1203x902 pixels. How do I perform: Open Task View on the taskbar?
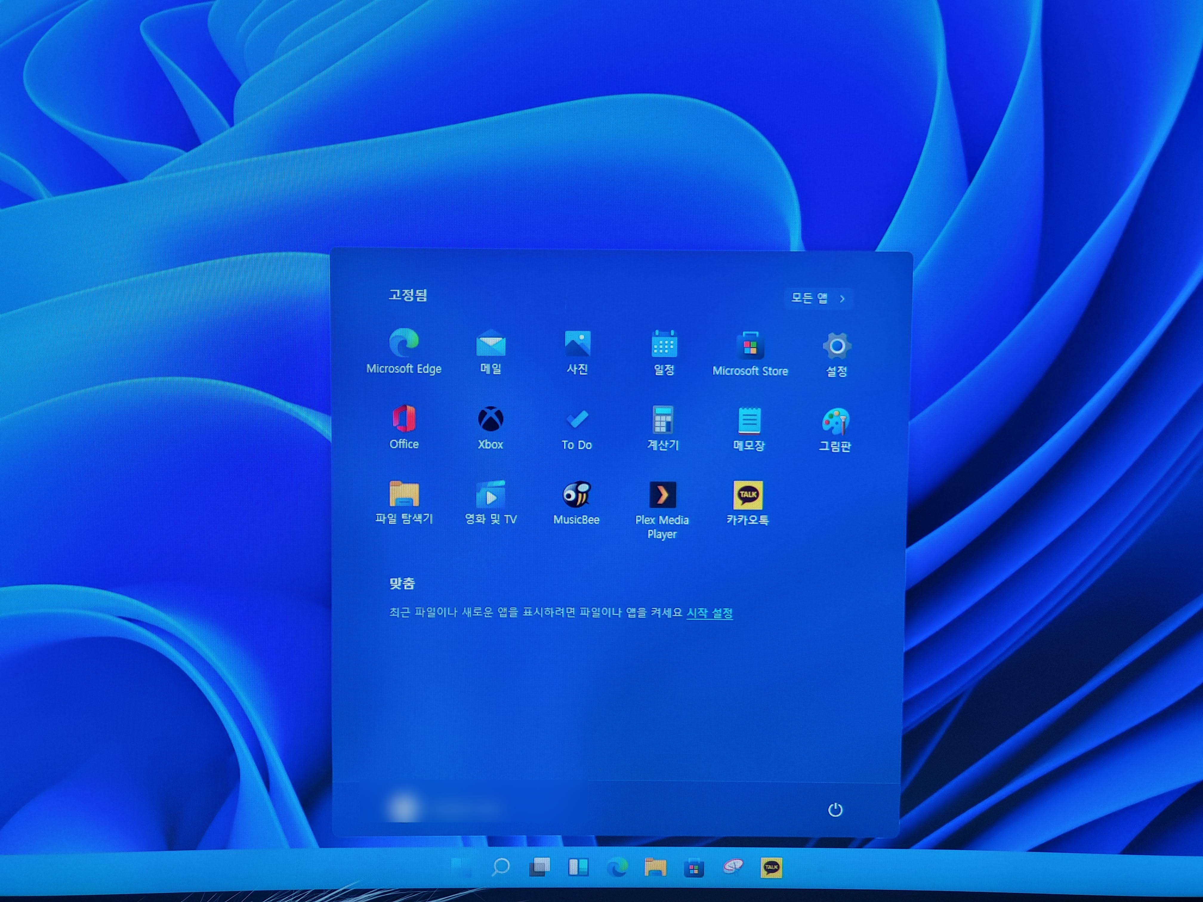point(539,867)
